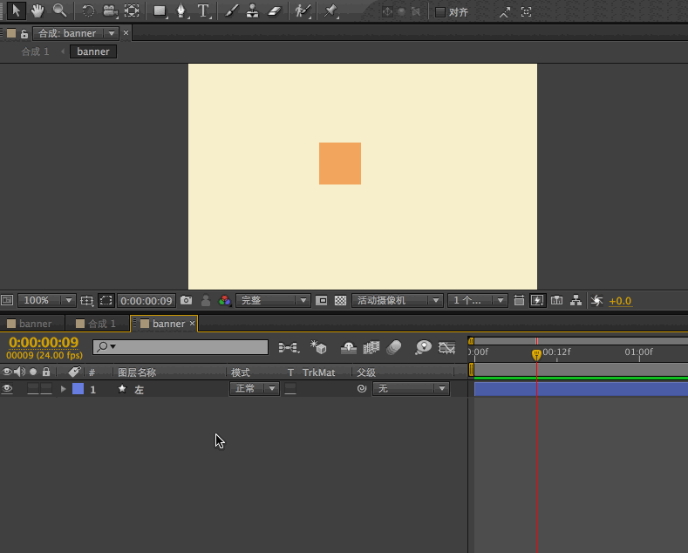Toggle the viewer lock icon

click(x=24, y=34)
